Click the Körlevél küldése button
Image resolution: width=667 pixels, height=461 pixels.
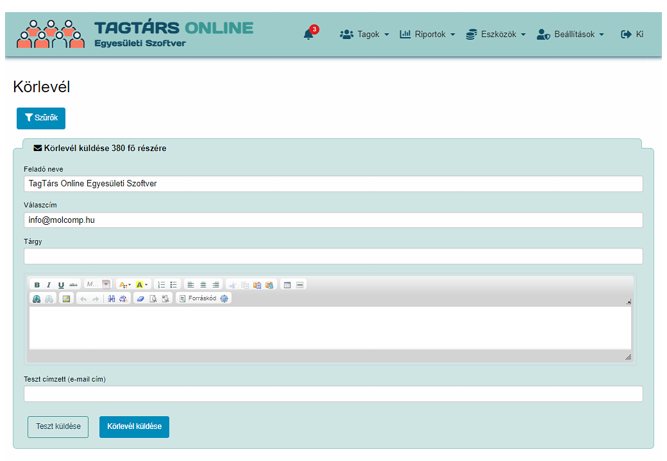coord(135,426)
